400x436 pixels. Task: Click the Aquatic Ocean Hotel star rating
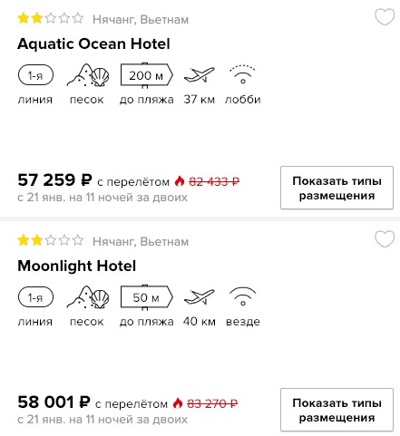point(51,18)
